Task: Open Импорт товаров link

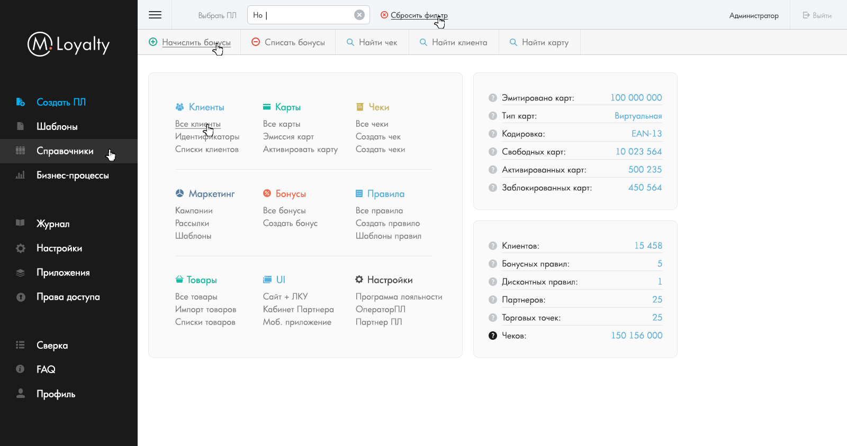Action: 205,309
